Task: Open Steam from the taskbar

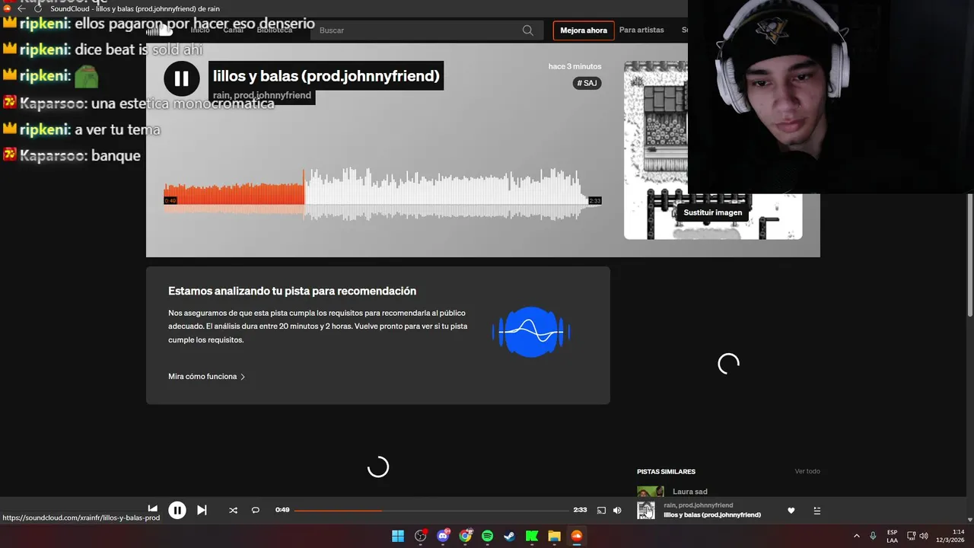Action: click(510, 536)
